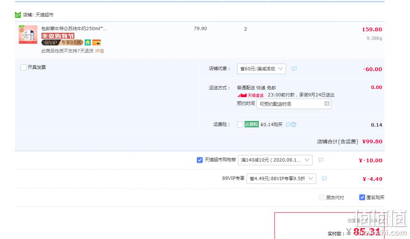
Task: Click the shipping fee amount 0.00
Action: pos(376,87)
